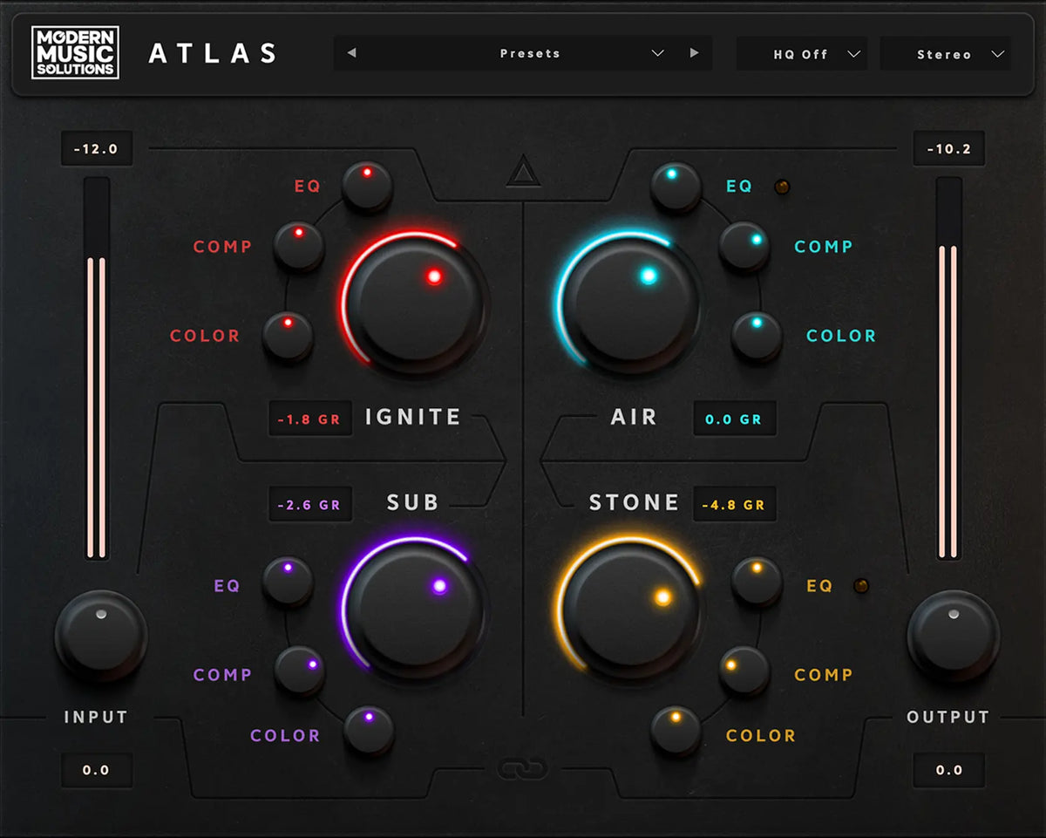This screenshot has width=1046, height=838.
Task: Click the INPUT label
Action: (x=96, y=718)
